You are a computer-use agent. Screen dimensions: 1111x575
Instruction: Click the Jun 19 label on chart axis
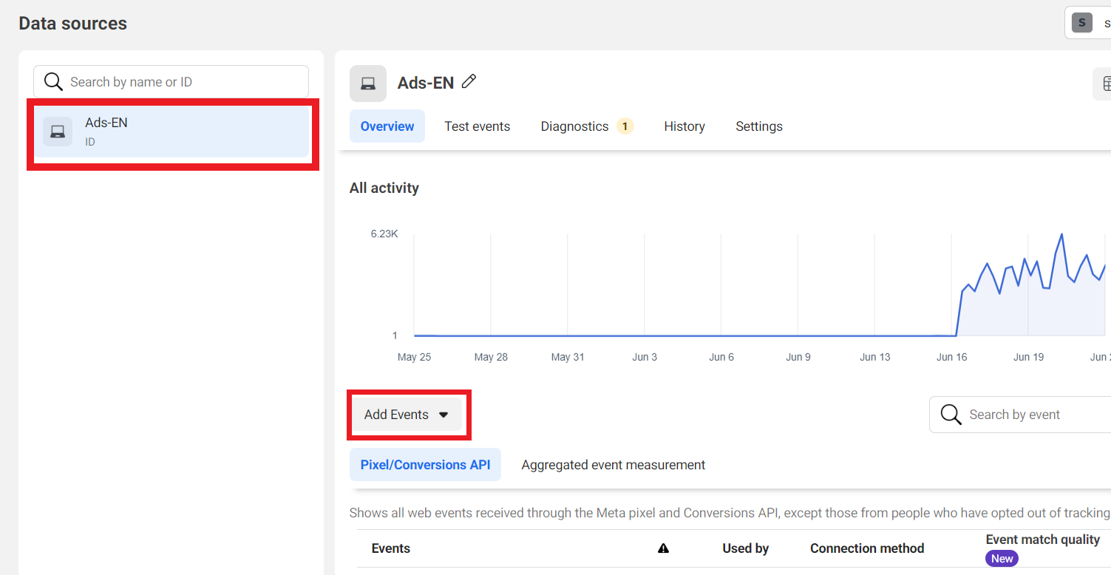point(1028,357)
